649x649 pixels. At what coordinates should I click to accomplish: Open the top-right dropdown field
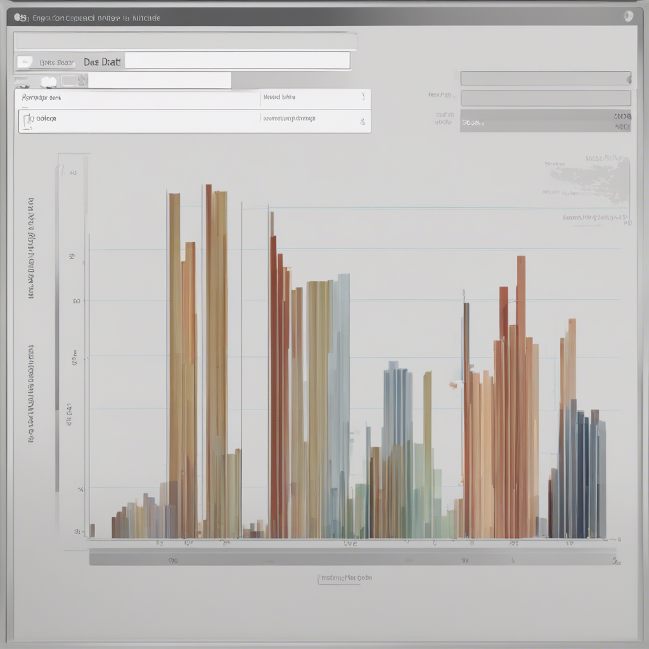545,79
